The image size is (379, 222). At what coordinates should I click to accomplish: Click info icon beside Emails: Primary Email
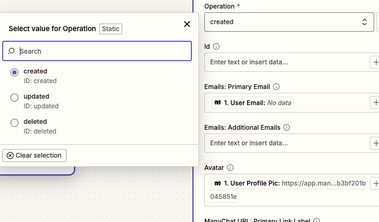coord(277,86)
